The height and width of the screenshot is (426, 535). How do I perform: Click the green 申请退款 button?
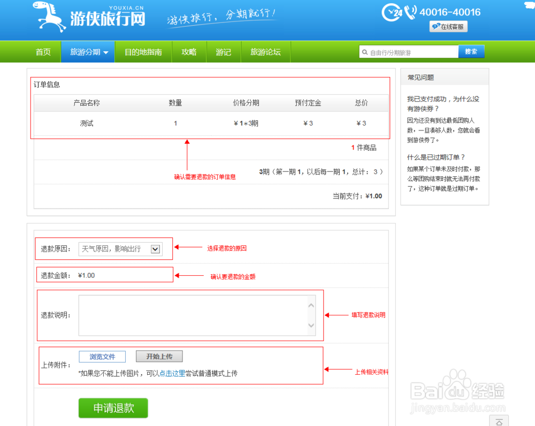tap(113, 407)
